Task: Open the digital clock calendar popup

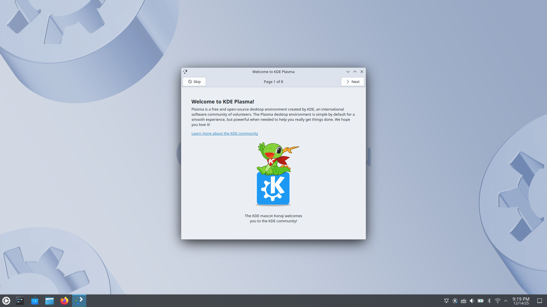Action: pos(521,301)
